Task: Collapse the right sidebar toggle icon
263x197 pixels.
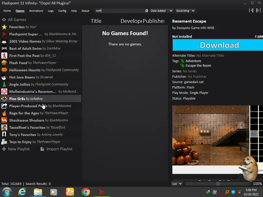Action: click(x=258, y=10)
